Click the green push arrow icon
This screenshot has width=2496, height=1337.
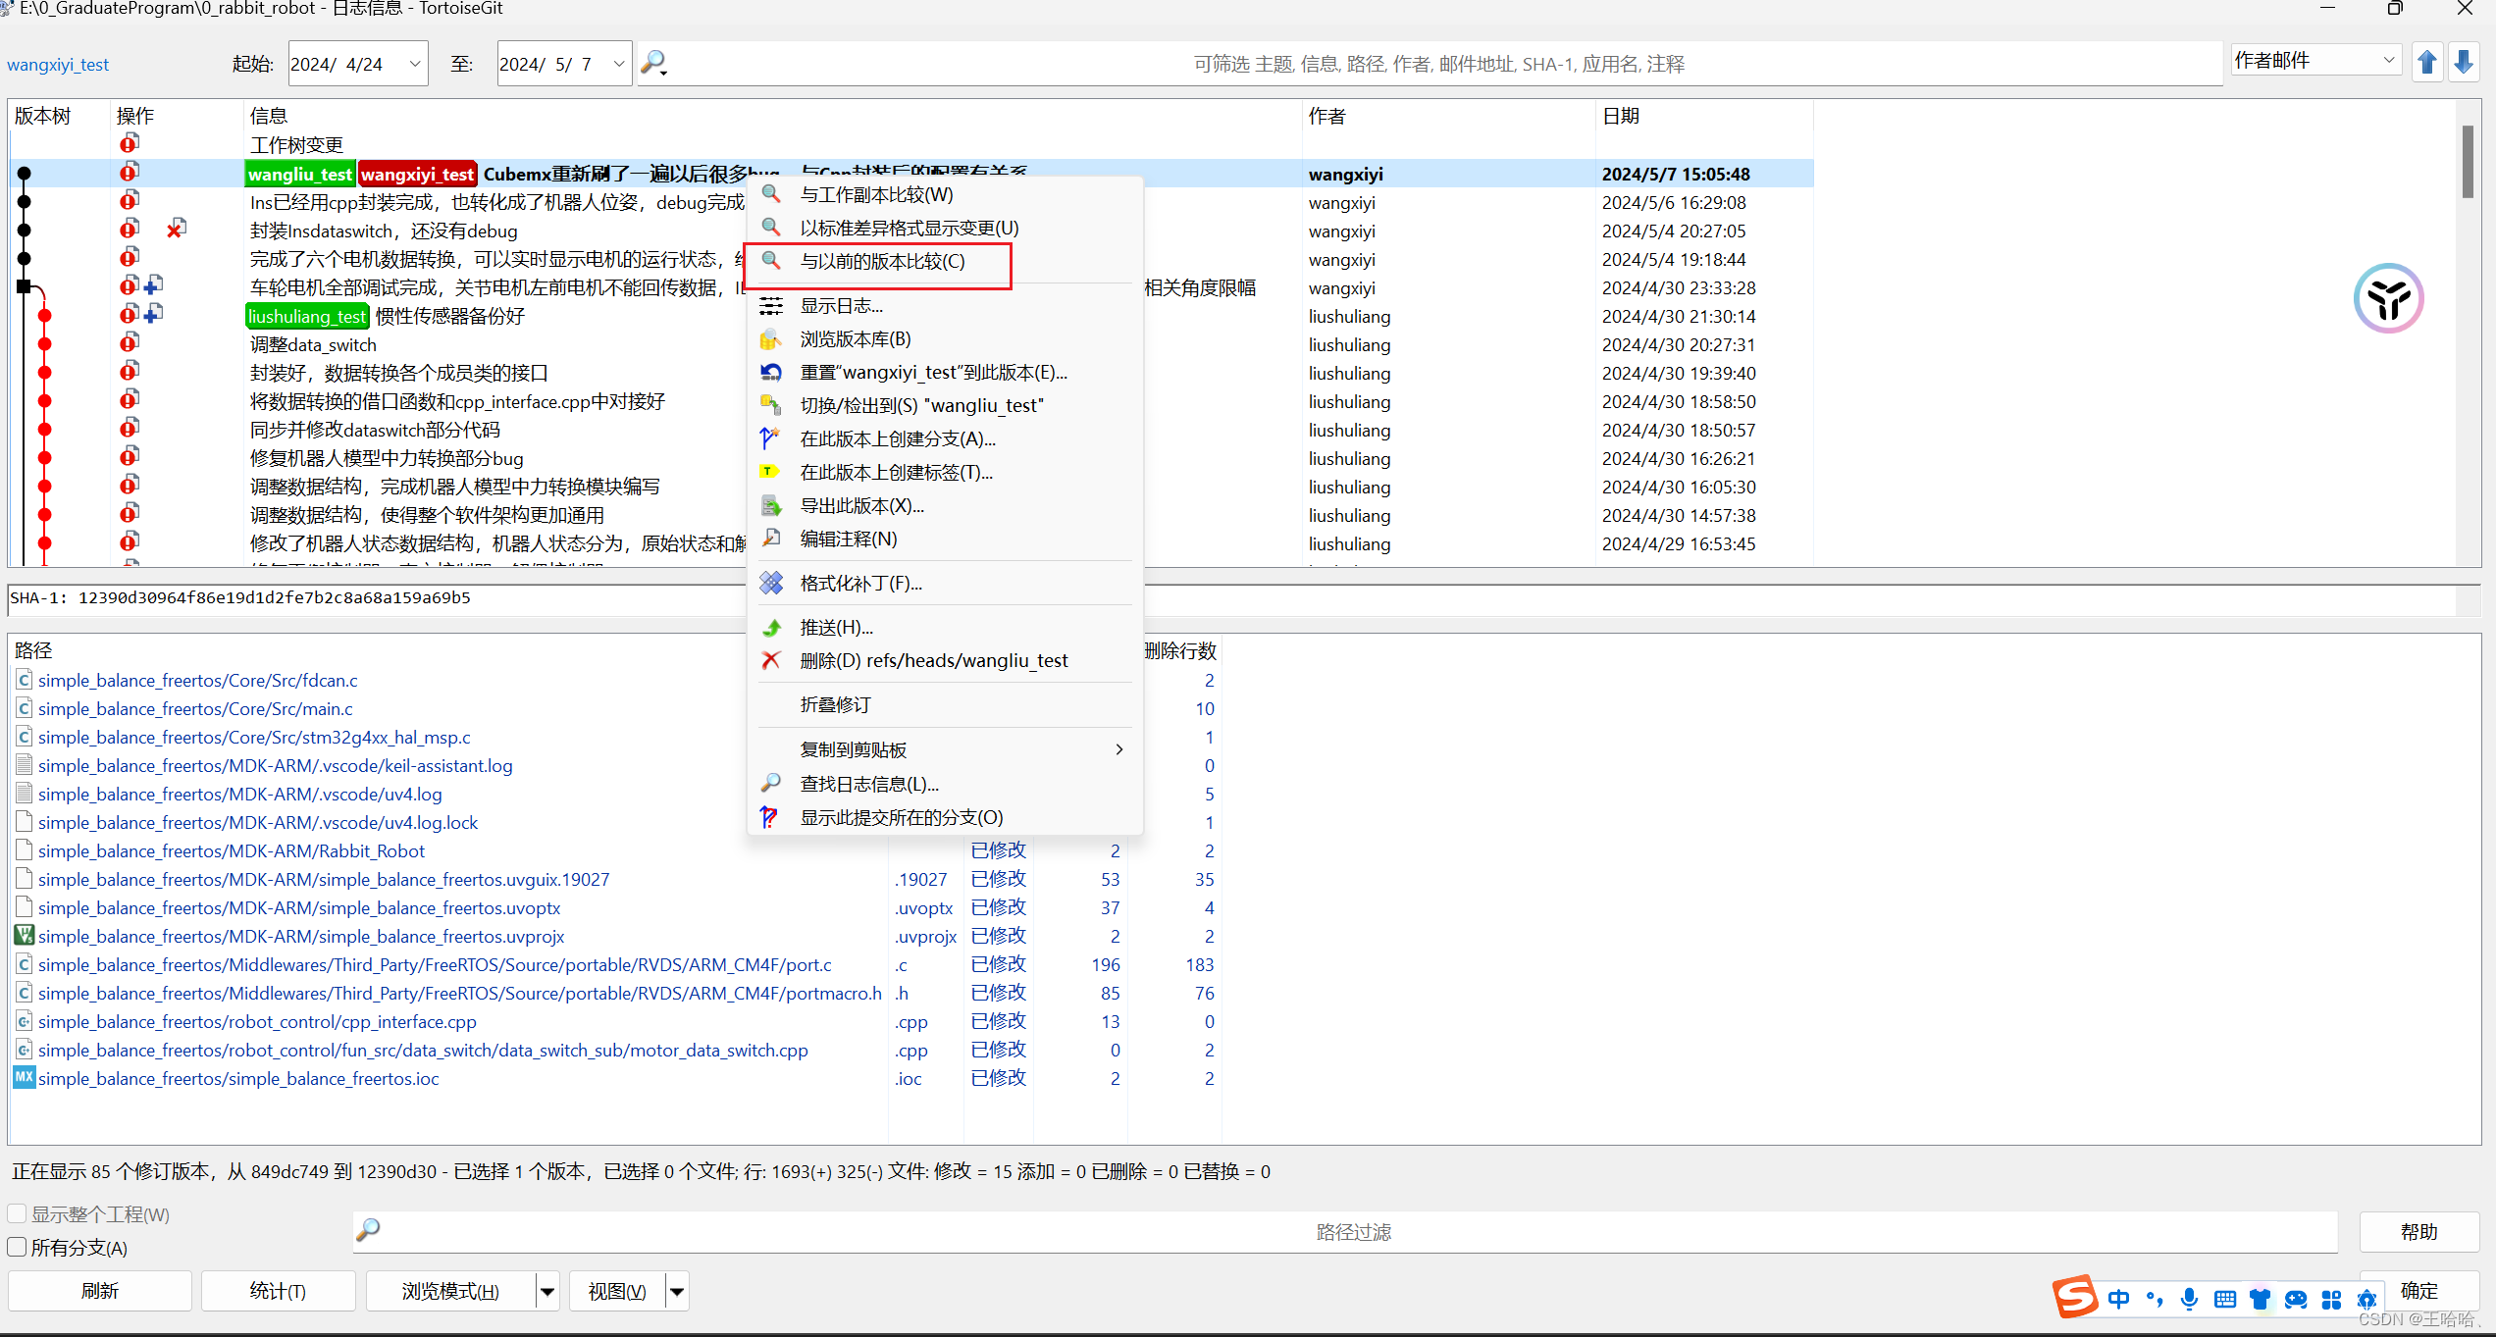click(771, 627)
